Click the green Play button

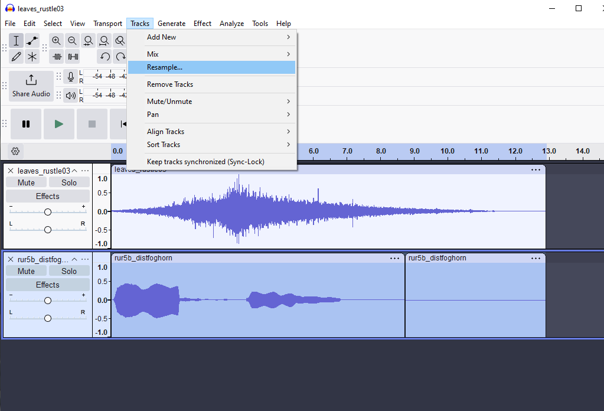click(59, 124)
